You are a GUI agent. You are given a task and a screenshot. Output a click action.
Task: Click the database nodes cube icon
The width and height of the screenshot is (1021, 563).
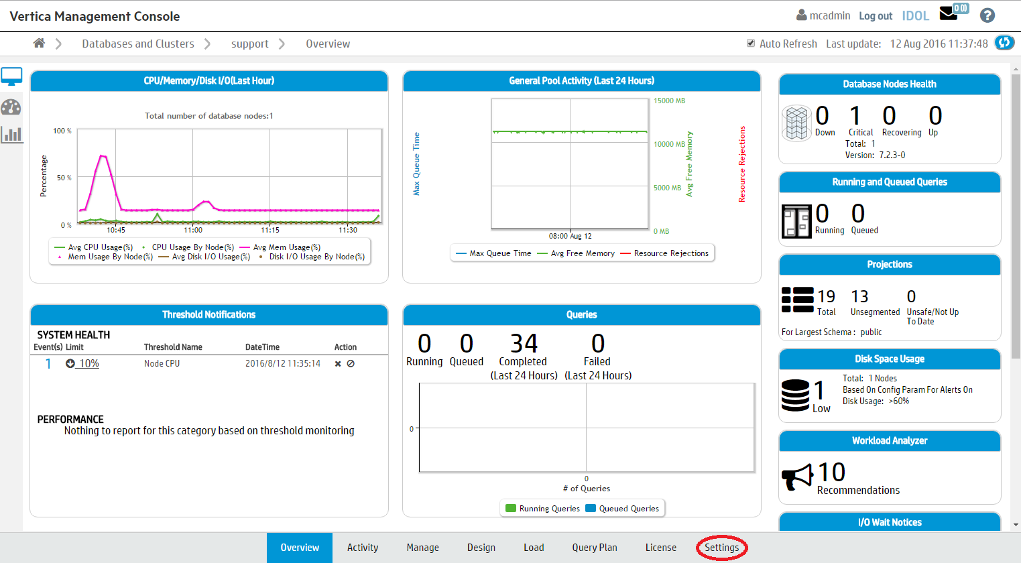[797, 123]
